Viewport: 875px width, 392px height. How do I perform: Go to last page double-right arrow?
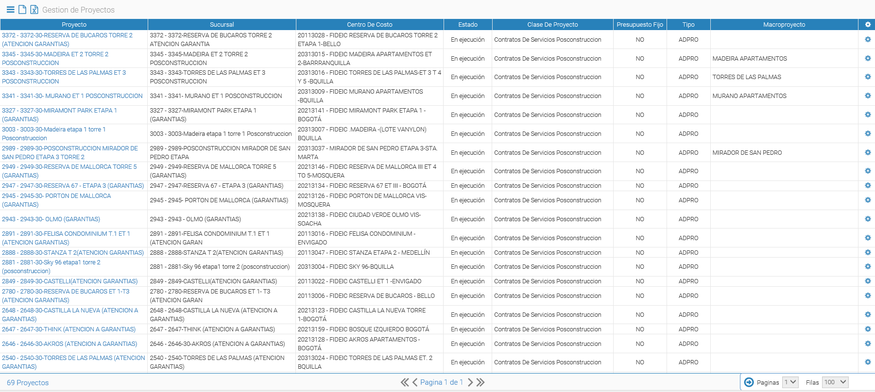480,382
